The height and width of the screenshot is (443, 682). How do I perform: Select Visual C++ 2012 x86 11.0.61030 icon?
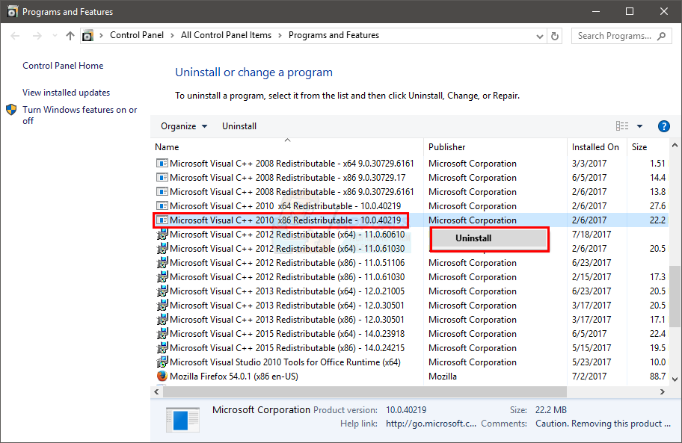click(x=162, y=277)
